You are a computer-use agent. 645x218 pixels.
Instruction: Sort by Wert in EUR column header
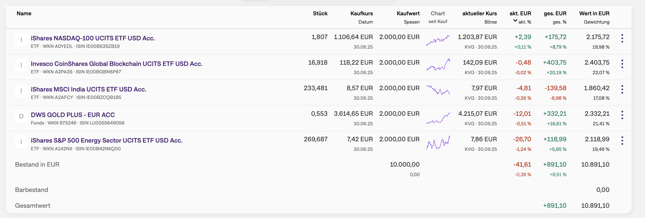pos(594,14)
